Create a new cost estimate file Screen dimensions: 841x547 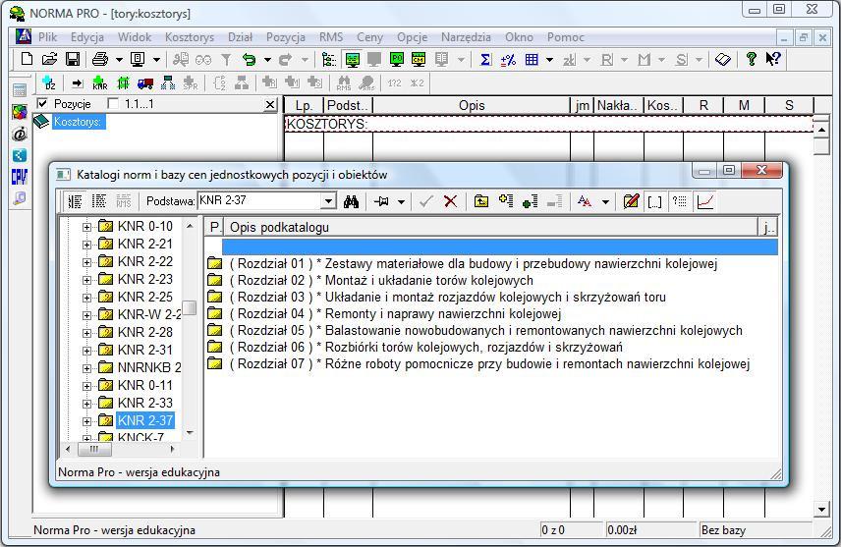27,59
